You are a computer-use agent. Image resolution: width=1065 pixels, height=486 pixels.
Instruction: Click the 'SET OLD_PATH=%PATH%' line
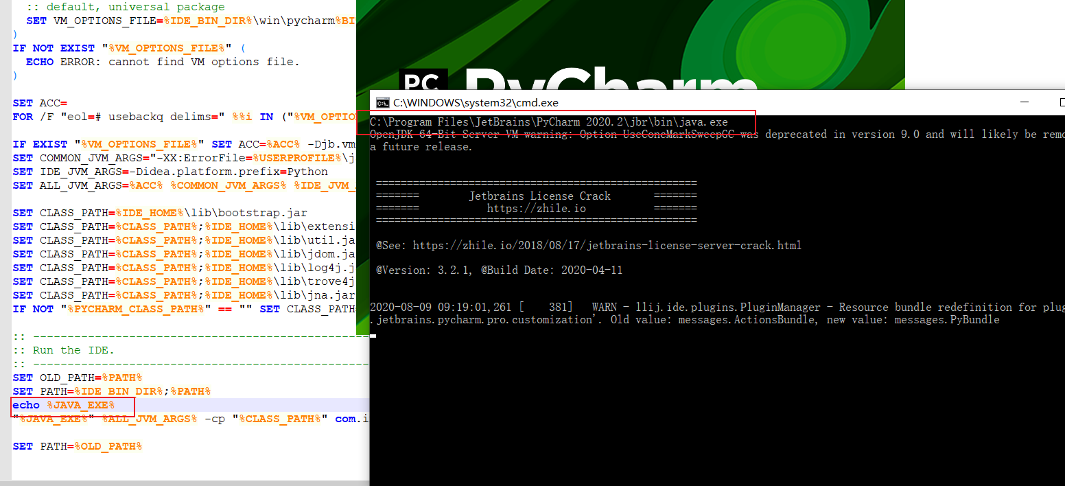(78, 378)
